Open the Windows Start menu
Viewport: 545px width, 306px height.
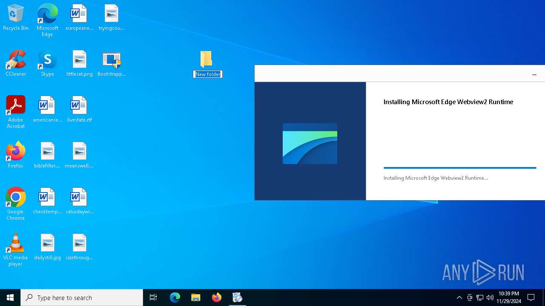[x=10, y=297]
